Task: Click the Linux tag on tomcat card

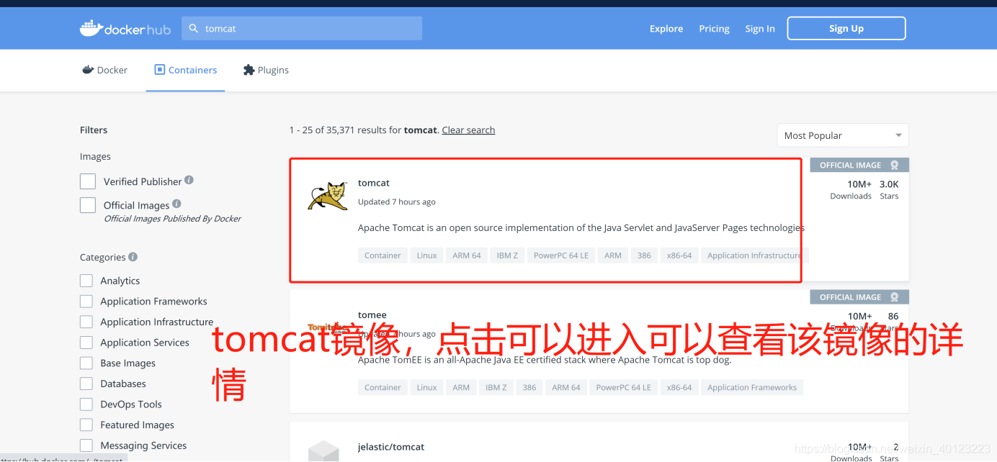Action: pos(426,255)
